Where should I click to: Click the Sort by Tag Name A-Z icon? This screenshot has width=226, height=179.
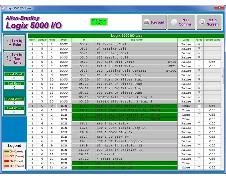pos(8,59)
